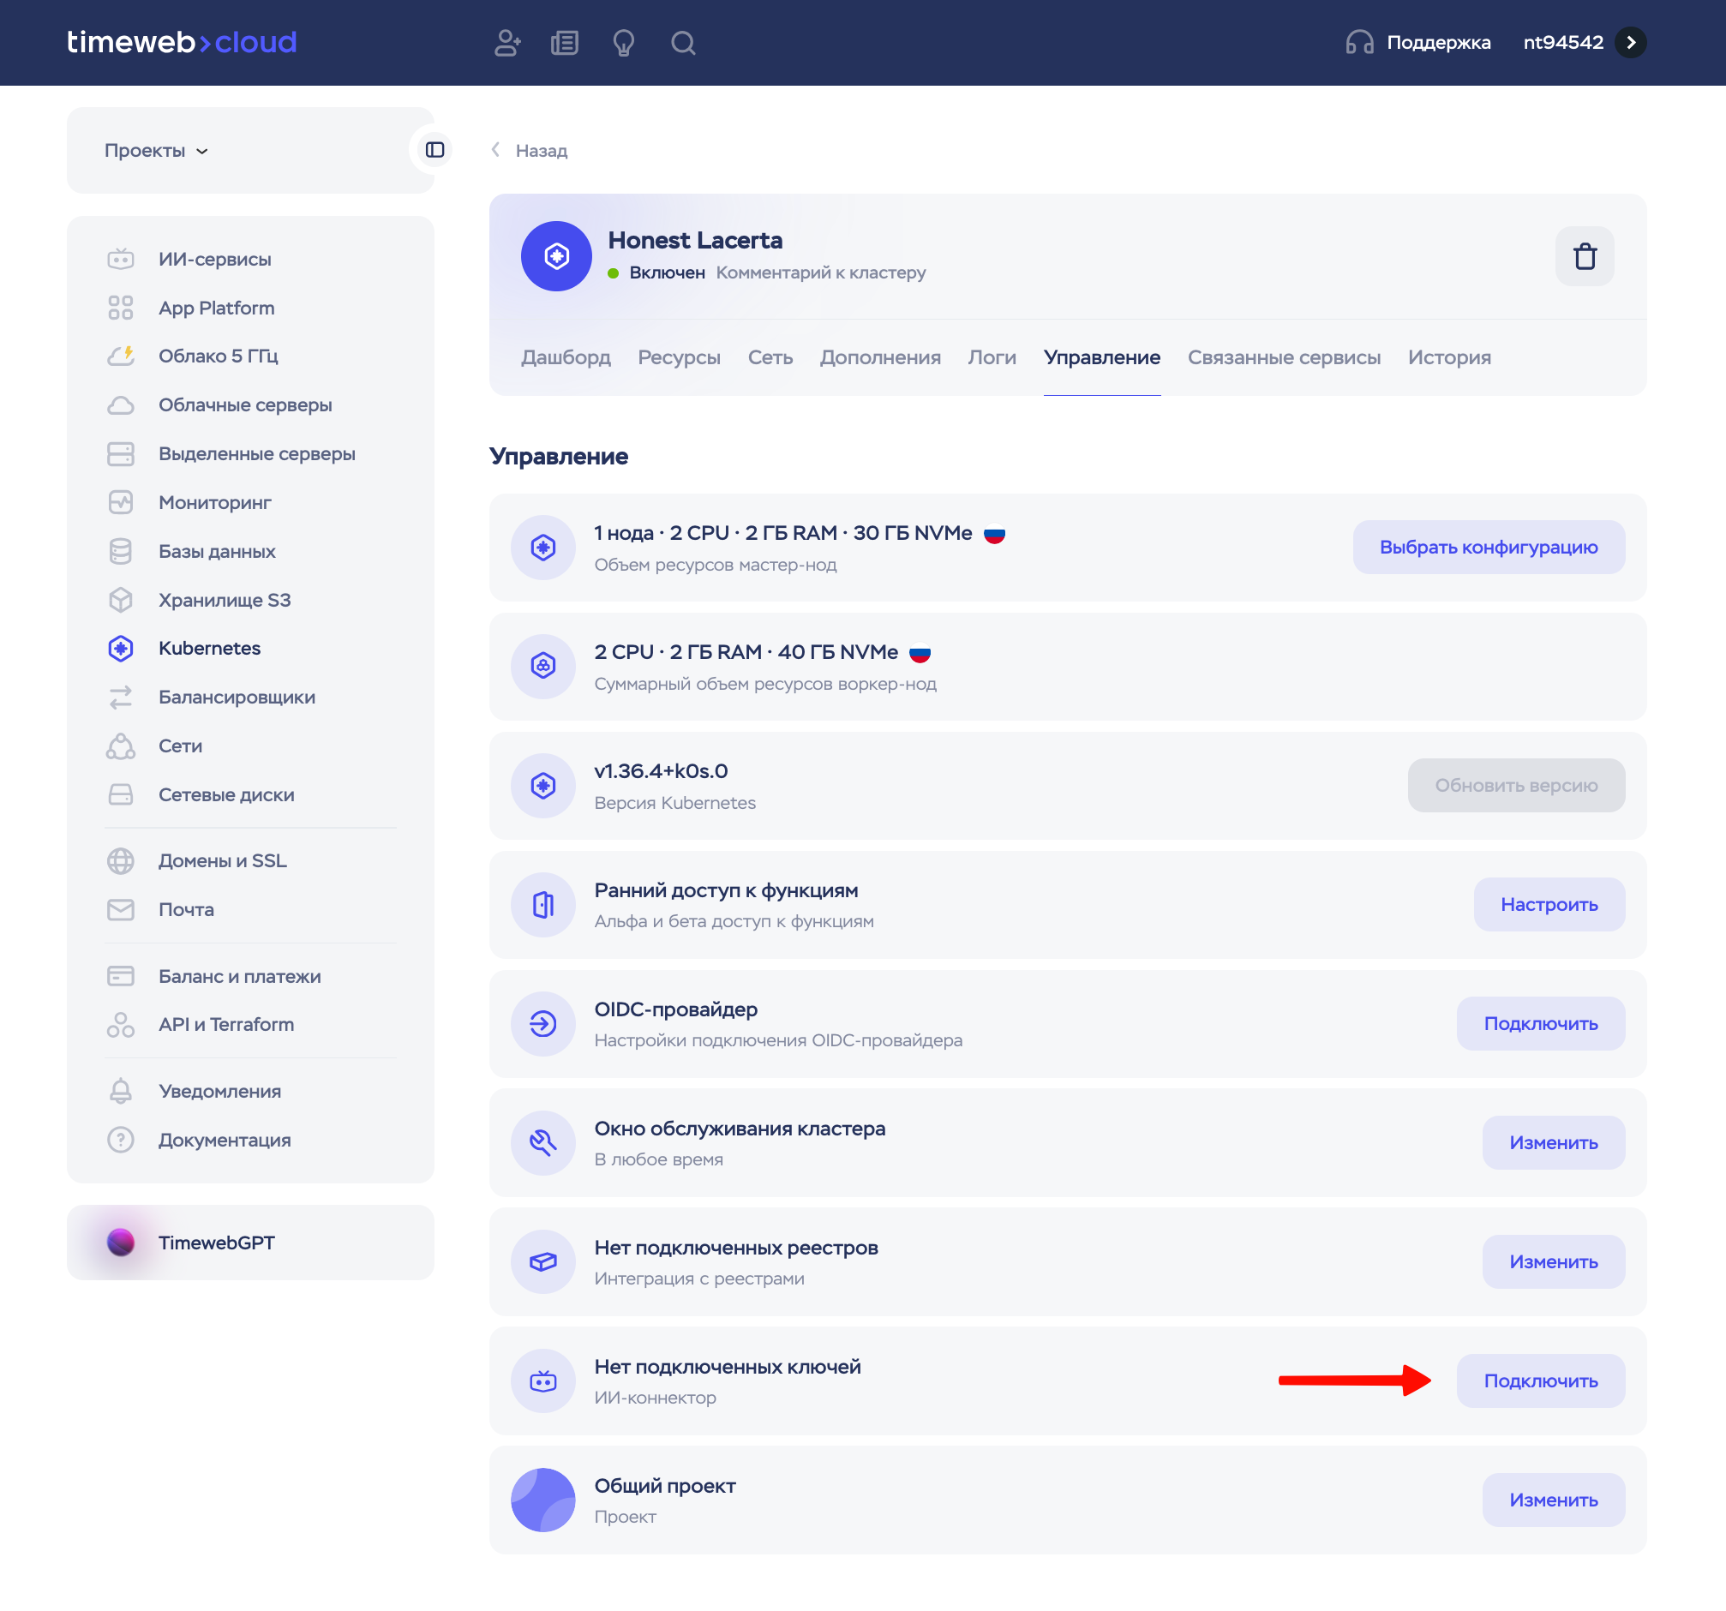Collapse sidebar with panel toggle icon
The image size is (1726, 1611).
click(x=435, y=150)
